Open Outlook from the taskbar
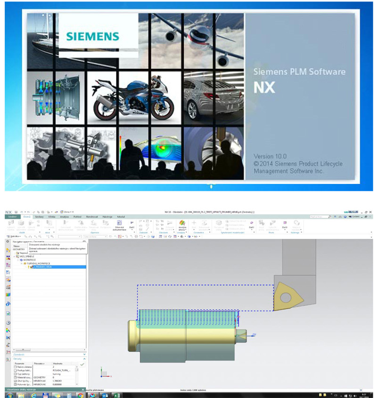 tap(105, 396)
